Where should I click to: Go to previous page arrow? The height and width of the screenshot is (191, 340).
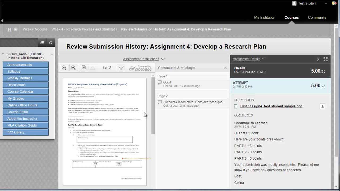[93, 68]
